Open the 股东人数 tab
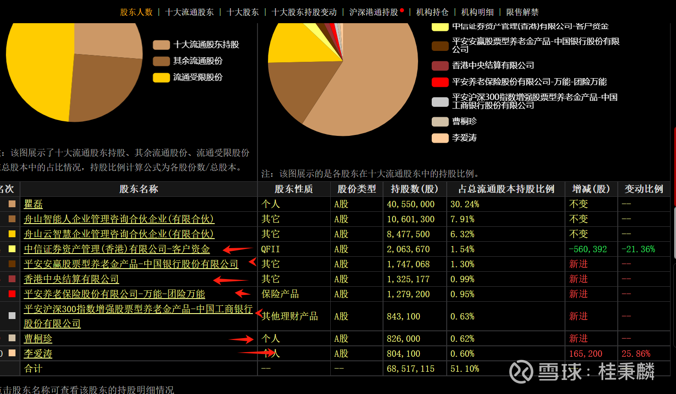 [136, 12]
